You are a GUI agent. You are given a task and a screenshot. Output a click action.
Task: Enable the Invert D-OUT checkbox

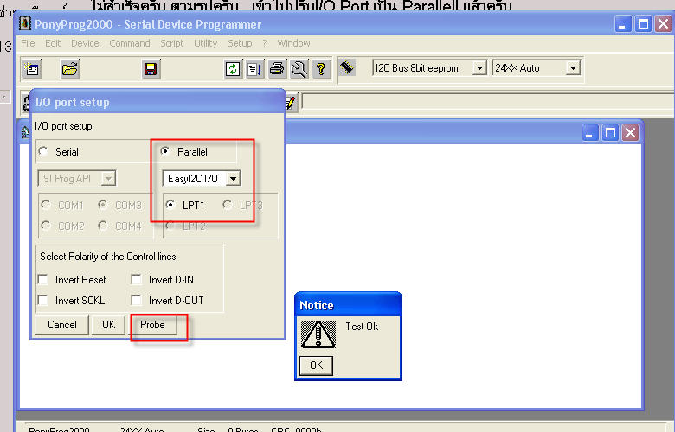tap(136, 300)
